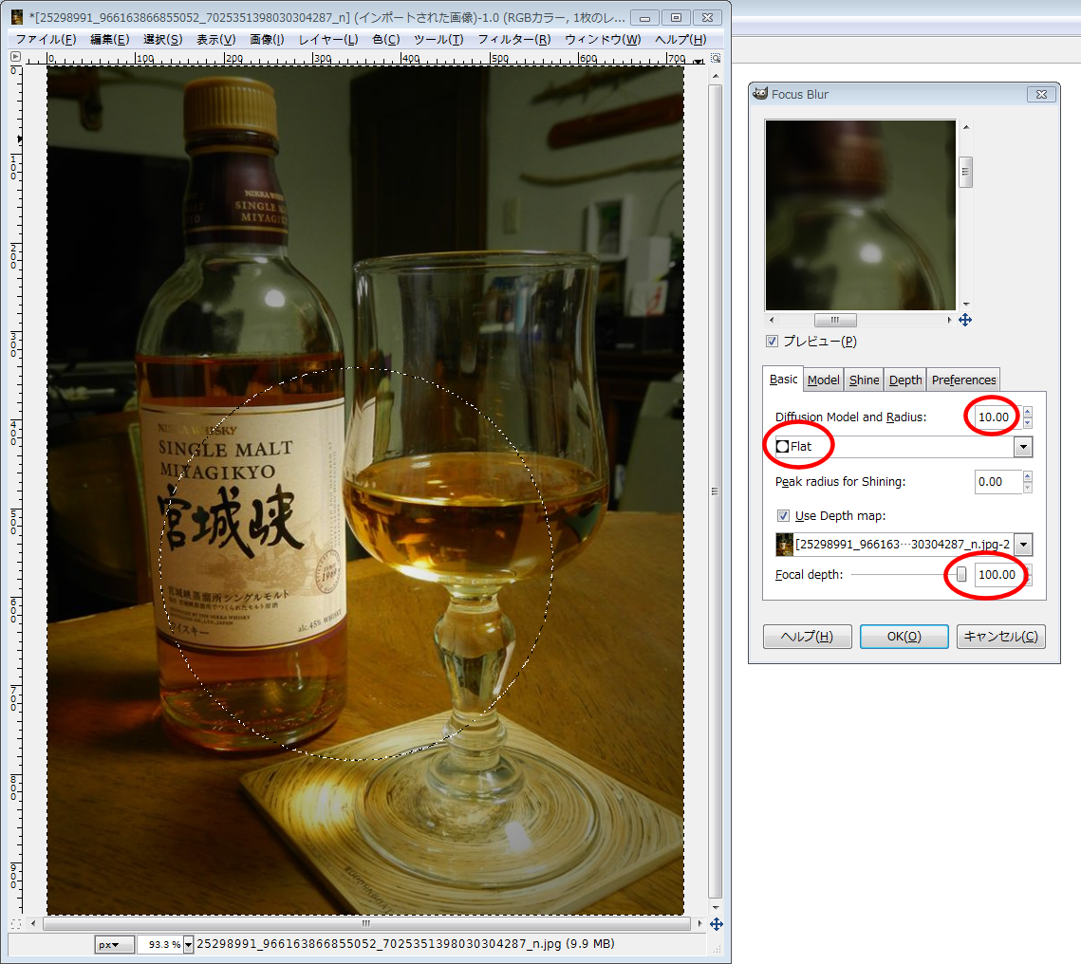Image resolution: width=1081 pixels, height=964 pixels.
Task: Click the Focal depth slider handle
Action: click(x=961, y=575)
